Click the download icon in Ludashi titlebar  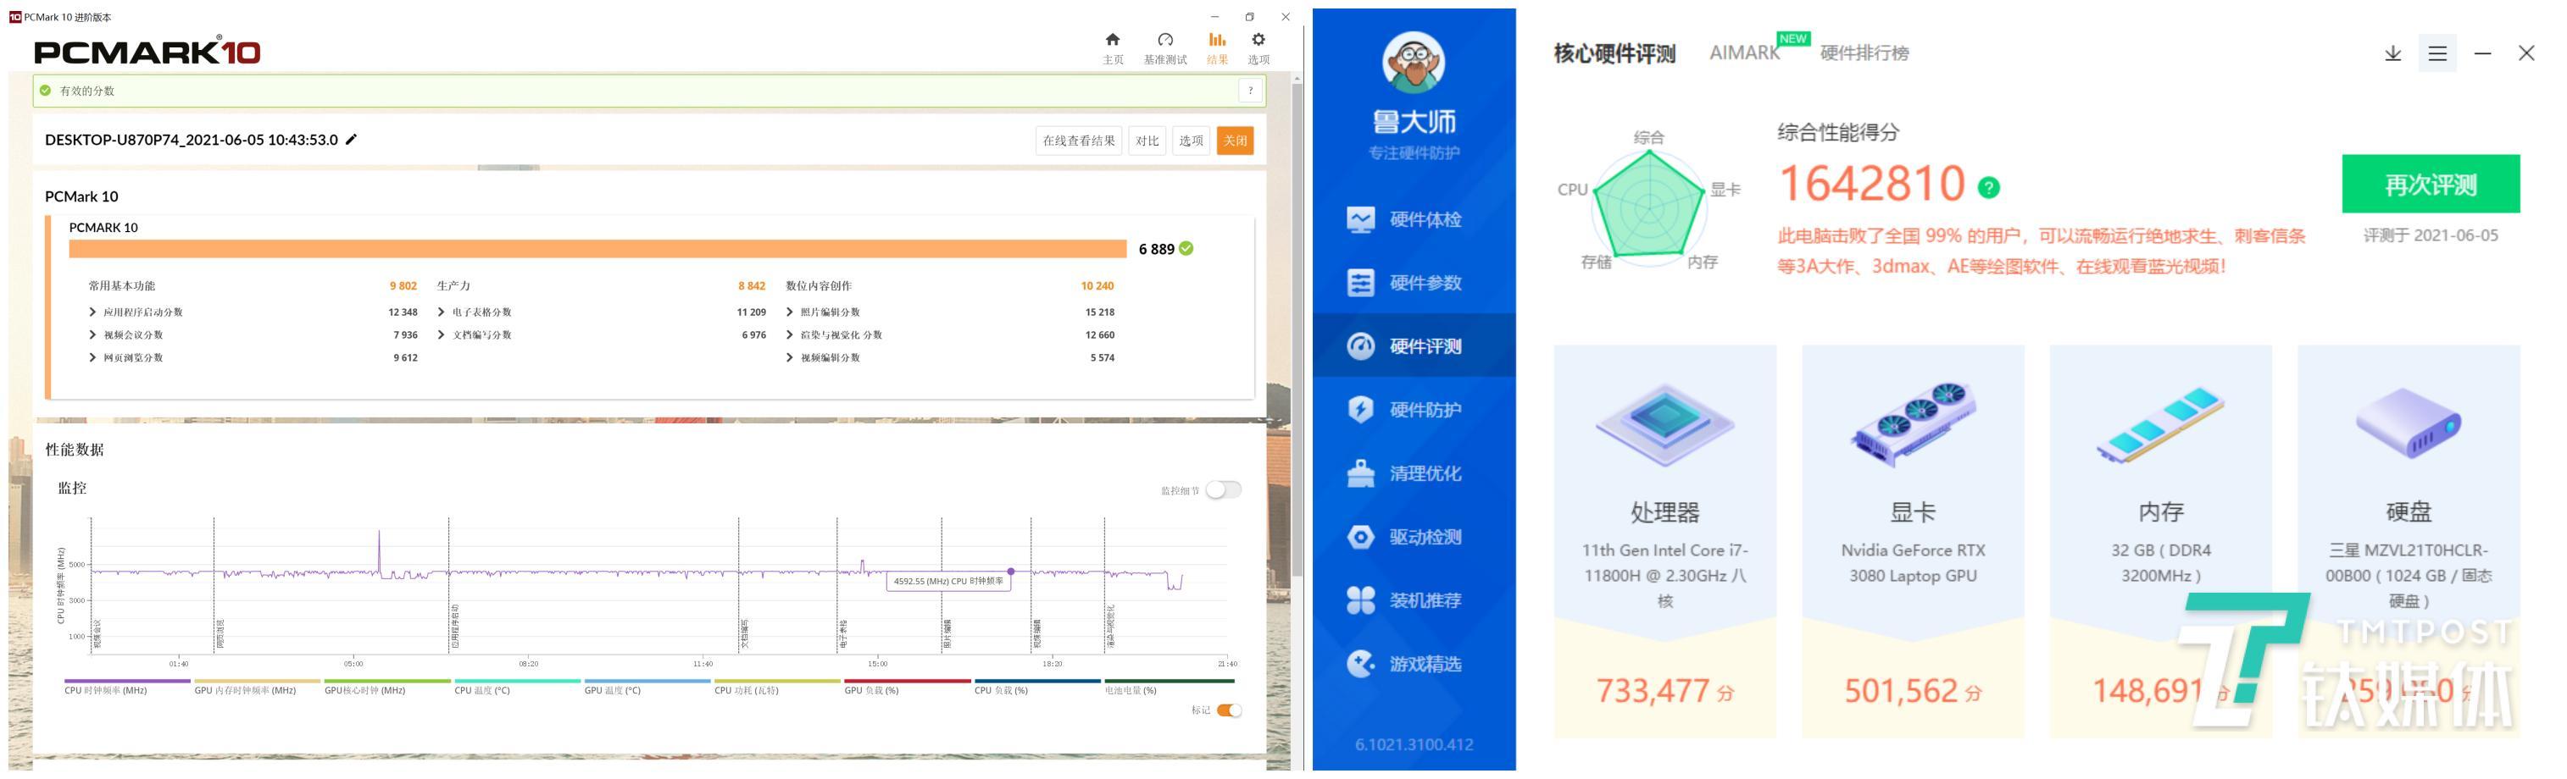(2392, 54)
